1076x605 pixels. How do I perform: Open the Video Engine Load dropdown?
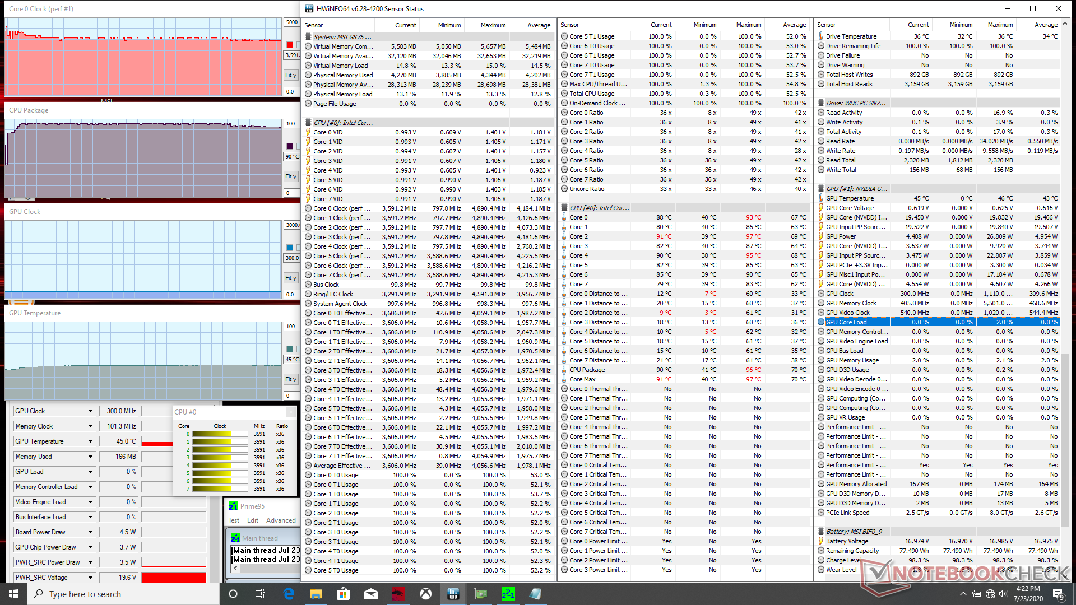pyautogui.click(x=90, y=502)
